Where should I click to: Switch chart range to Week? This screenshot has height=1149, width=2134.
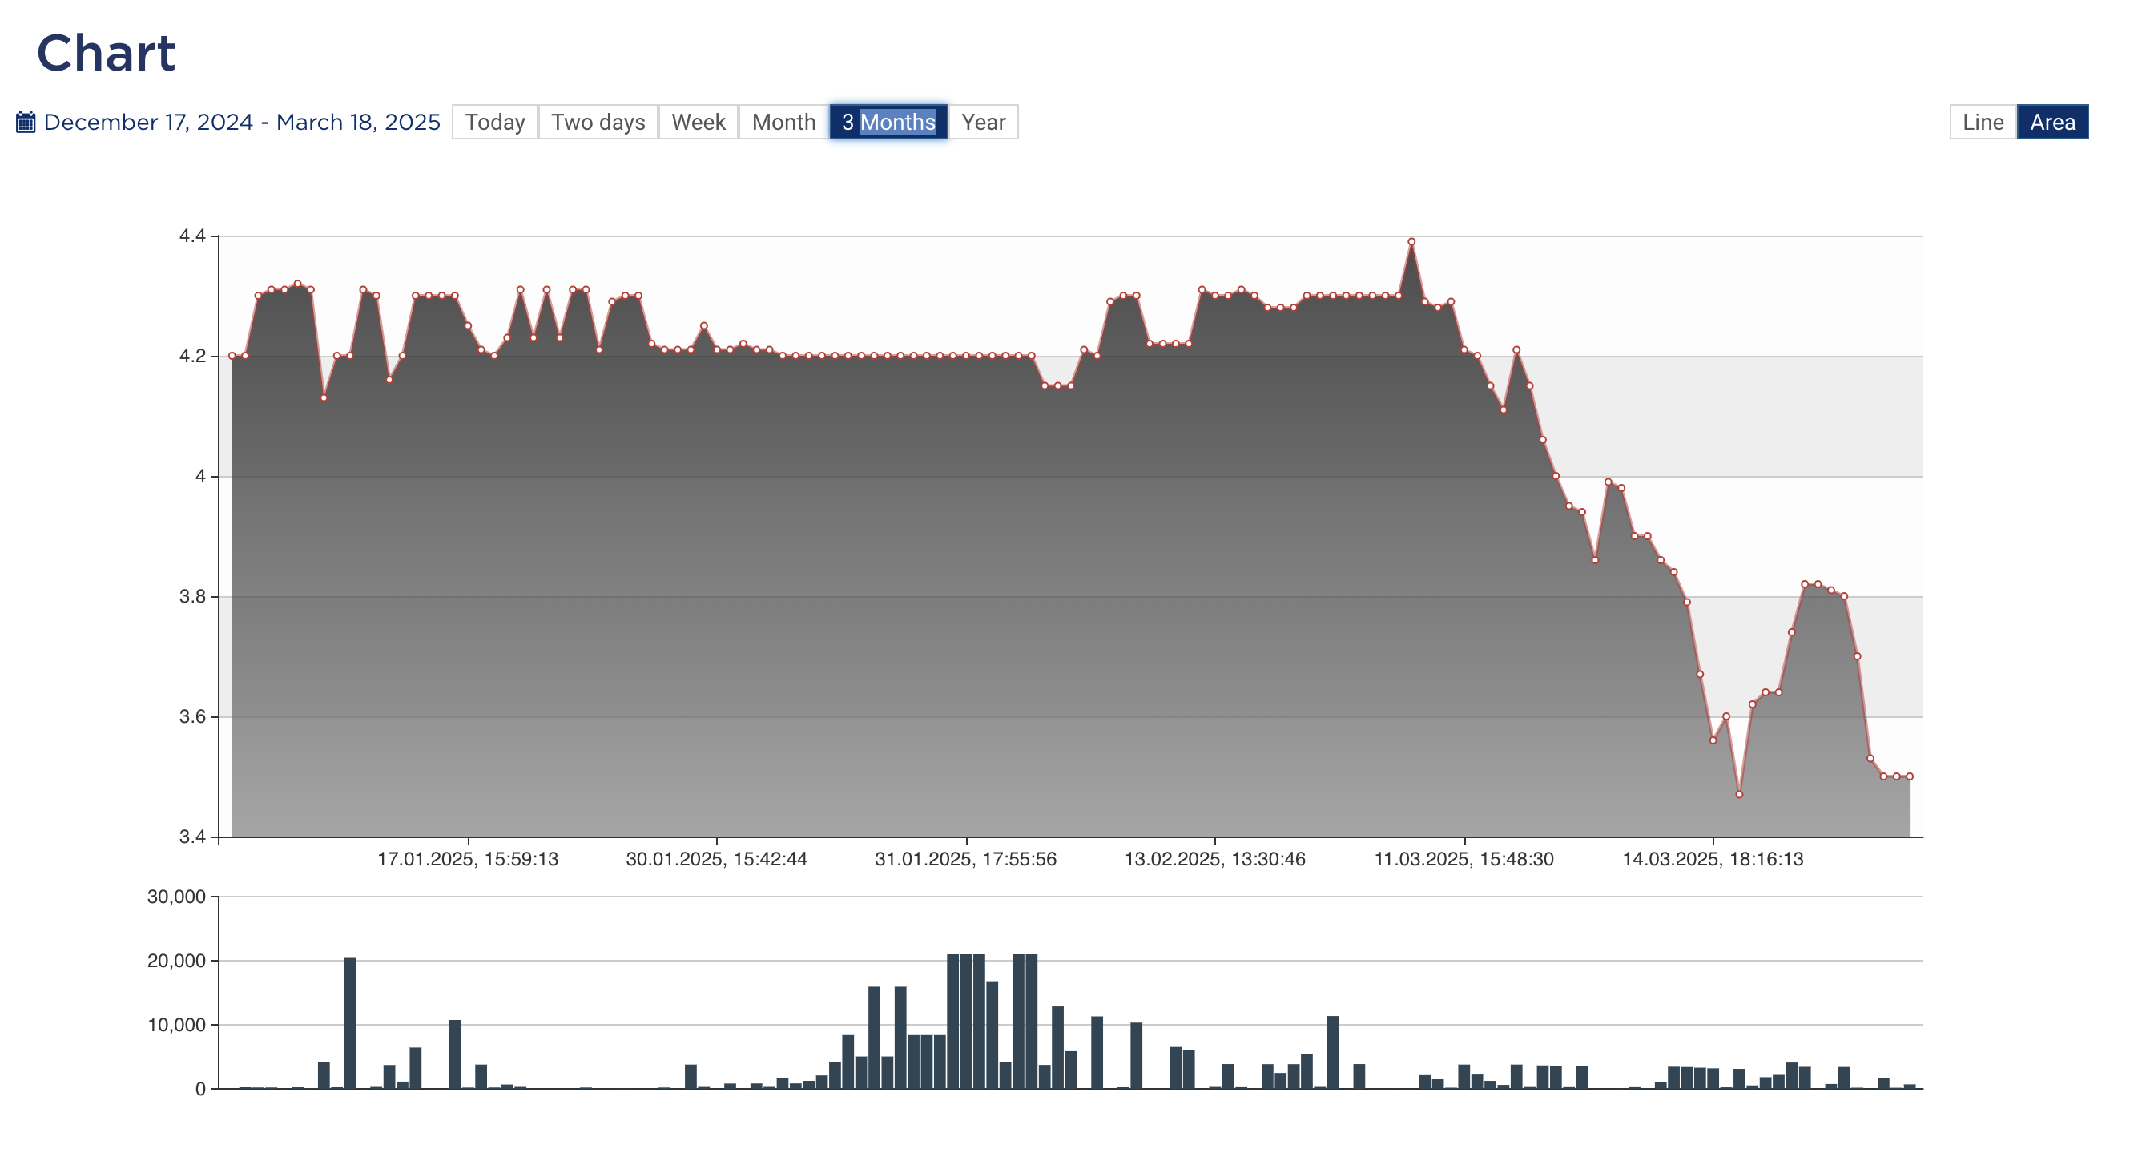(x=698, y=123)
